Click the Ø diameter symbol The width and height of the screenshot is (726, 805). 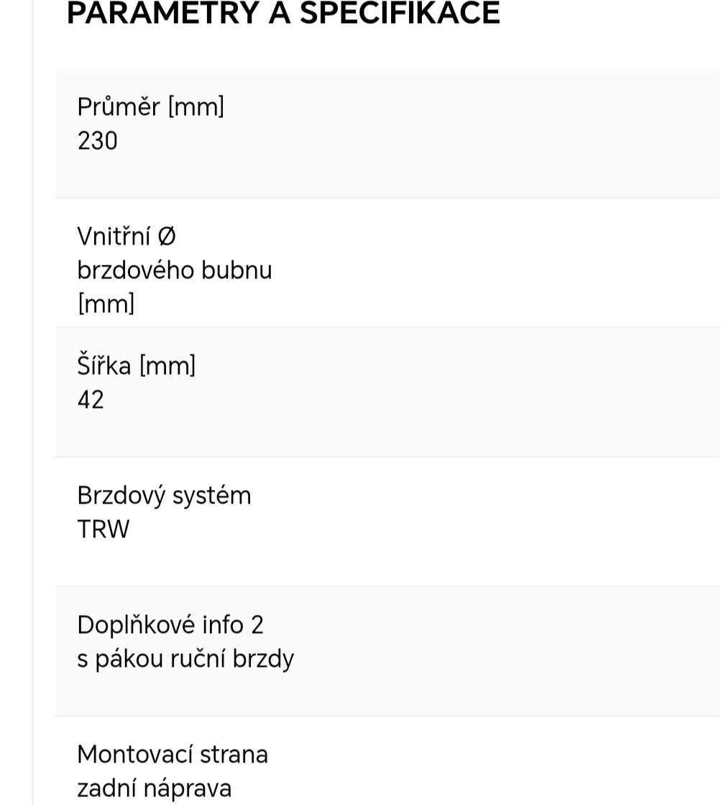pos(165,236)
